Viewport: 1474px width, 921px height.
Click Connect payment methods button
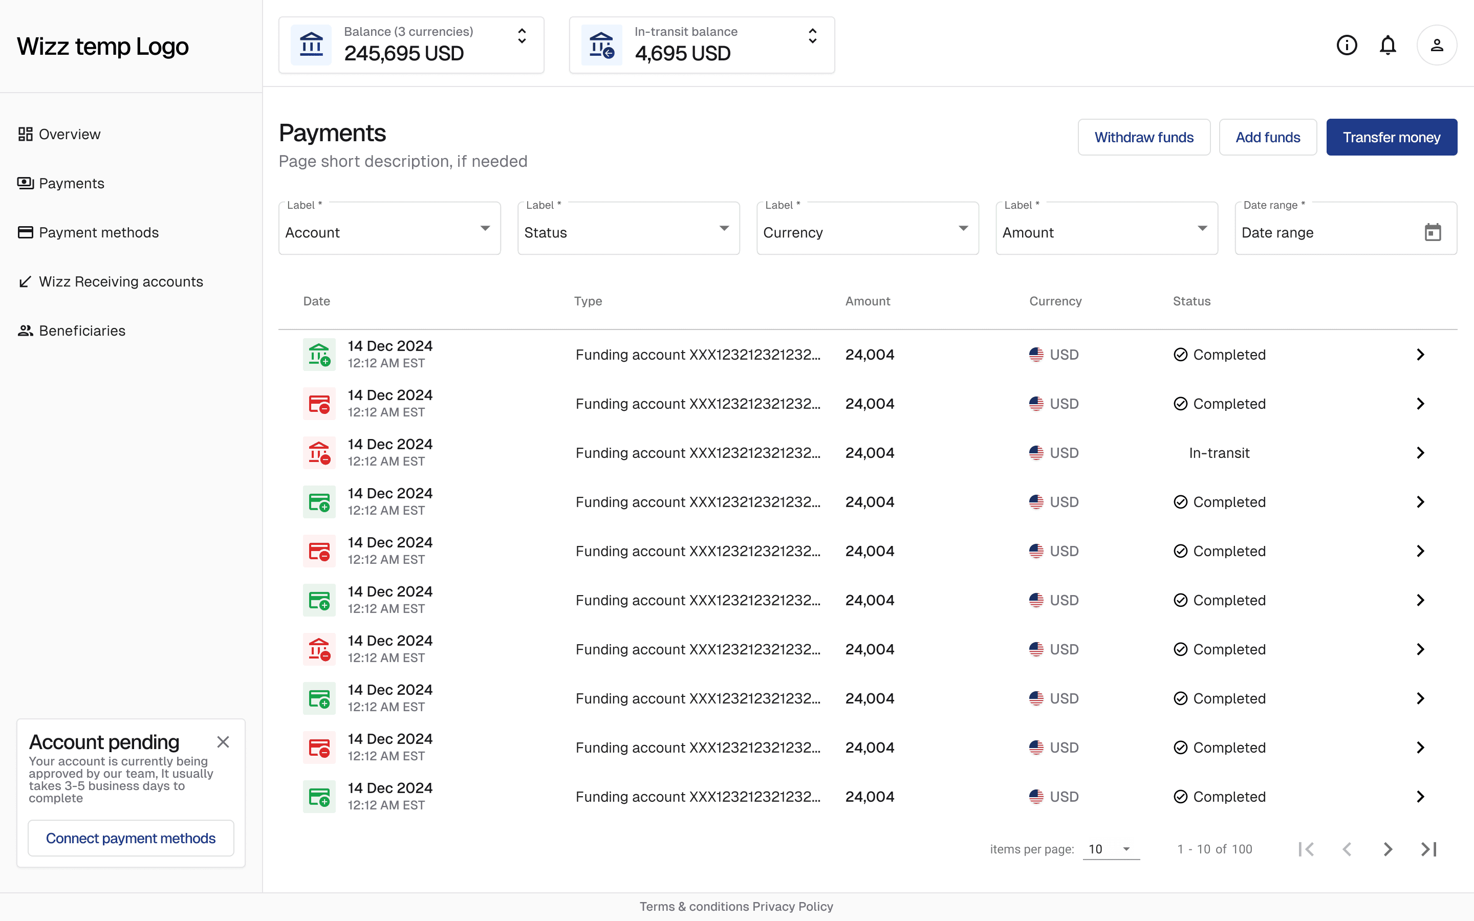tap(131, 838)
